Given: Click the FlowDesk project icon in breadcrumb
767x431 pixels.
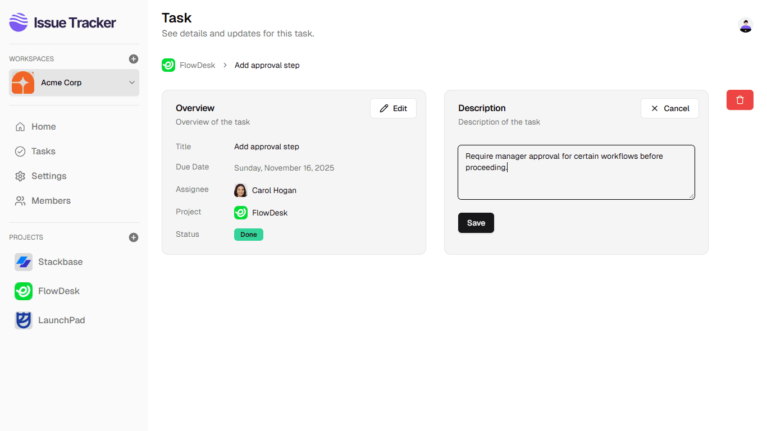Looking at the screenshot, I should [168, 65].
